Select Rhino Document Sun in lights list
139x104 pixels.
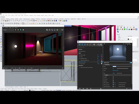(85, 60)
